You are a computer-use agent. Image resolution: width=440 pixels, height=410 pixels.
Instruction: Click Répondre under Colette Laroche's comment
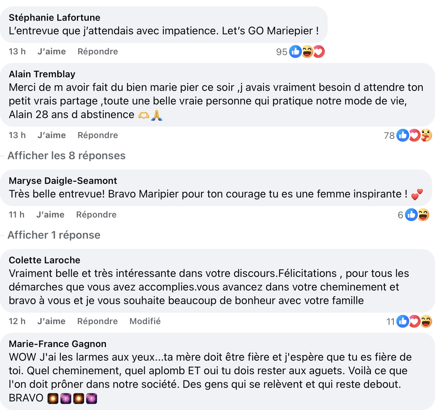tap(97, 321)
